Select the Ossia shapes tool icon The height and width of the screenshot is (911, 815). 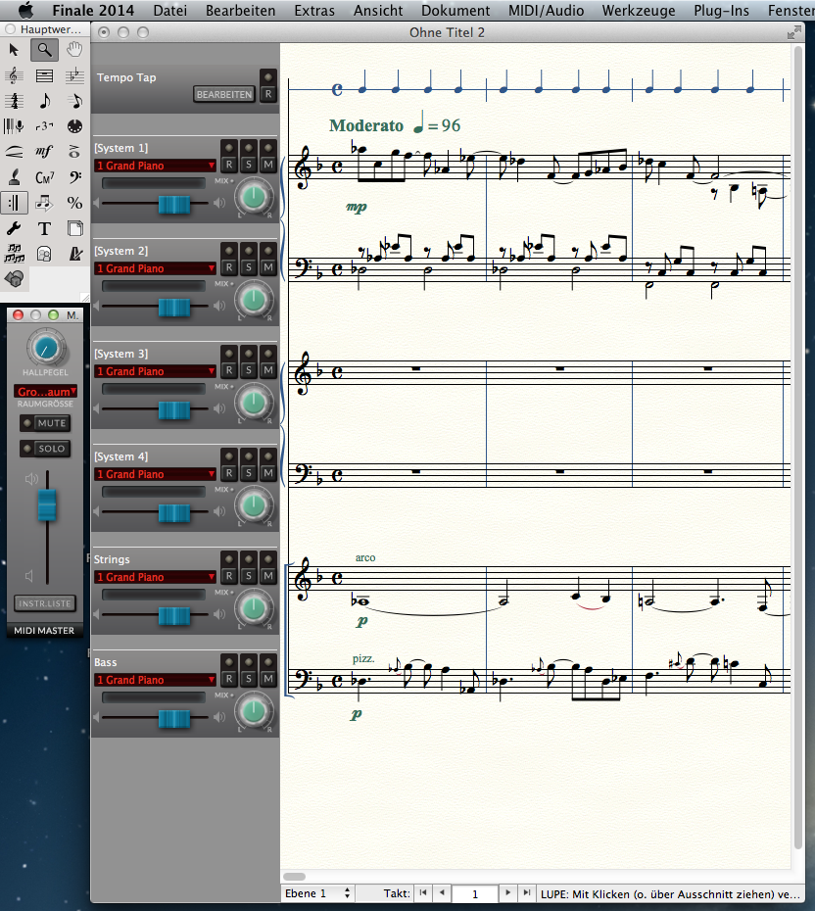[x=14, y=279]
